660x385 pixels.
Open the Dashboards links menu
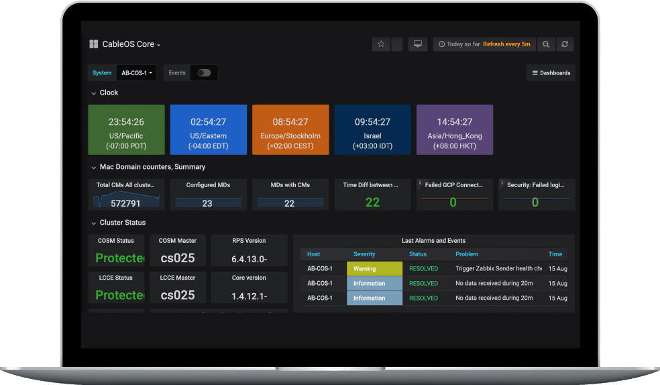pyautogui.click(x=551, y=73)
